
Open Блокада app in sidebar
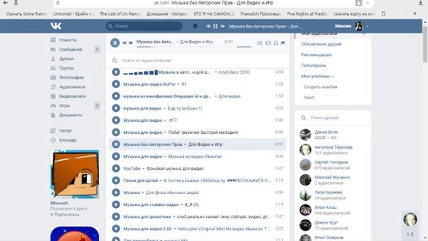click(68, 140)
